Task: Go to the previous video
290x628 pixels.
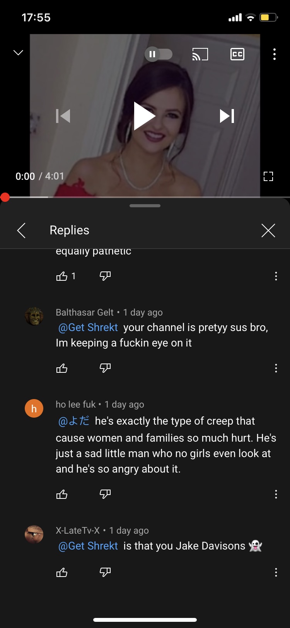Action: tap(63, 116)
